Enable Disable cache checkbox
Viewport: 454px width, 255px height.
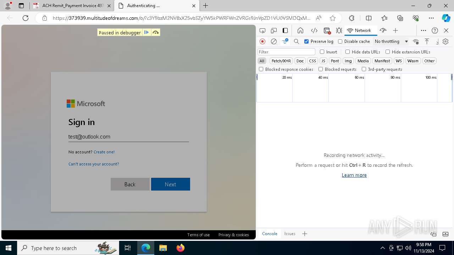click(340, 41)
